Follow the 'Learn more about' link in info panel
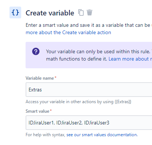The height and width of the screenshot is (145, 152). pos(130,59)
